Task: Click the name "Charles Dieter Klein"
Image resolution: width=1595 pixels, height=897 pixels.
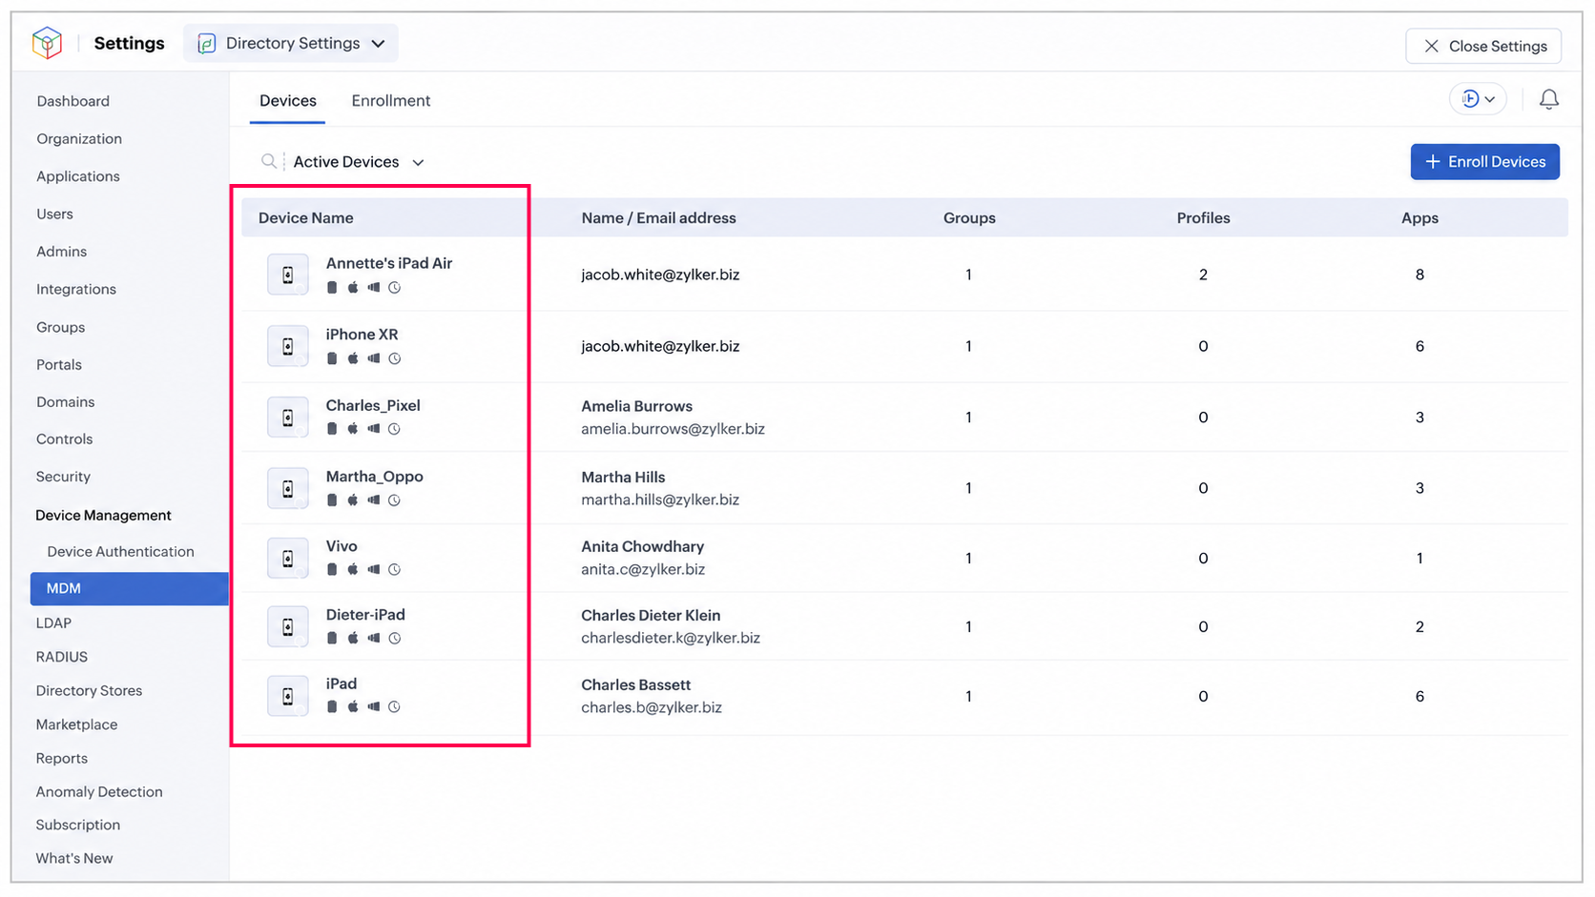Action: pos(651,615)
